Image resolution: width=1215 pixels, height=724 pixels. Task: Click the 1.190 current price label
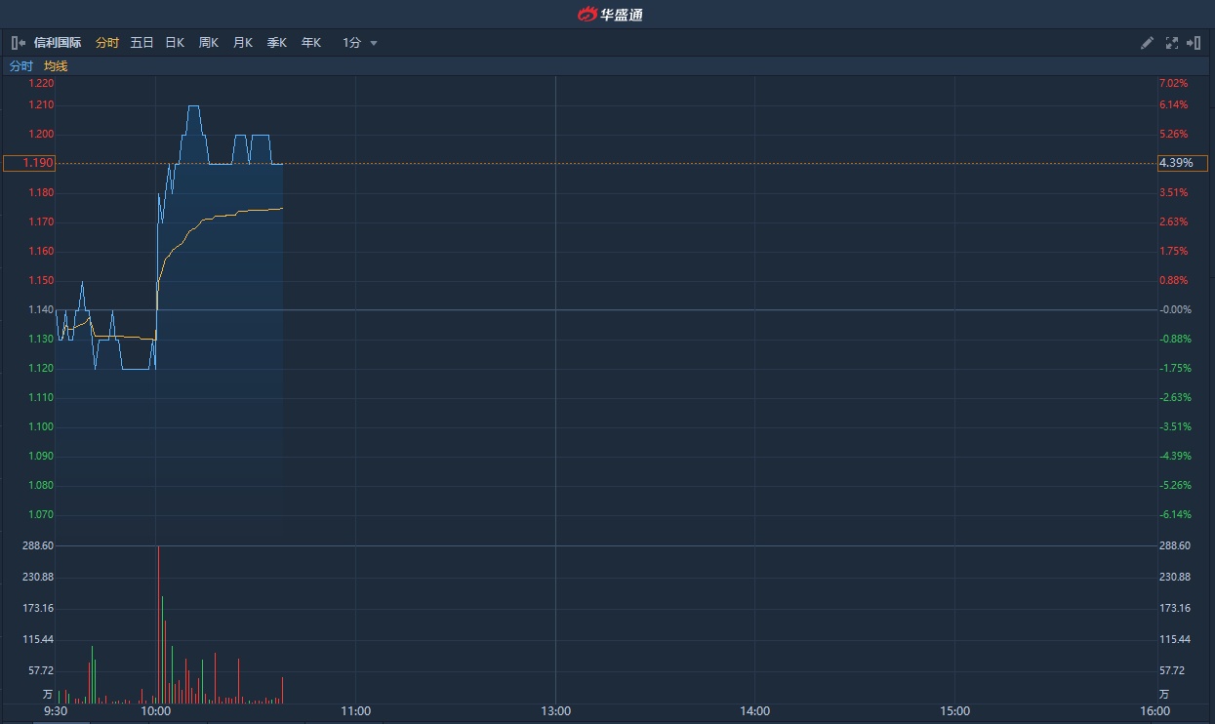click(x=29, y=163)
